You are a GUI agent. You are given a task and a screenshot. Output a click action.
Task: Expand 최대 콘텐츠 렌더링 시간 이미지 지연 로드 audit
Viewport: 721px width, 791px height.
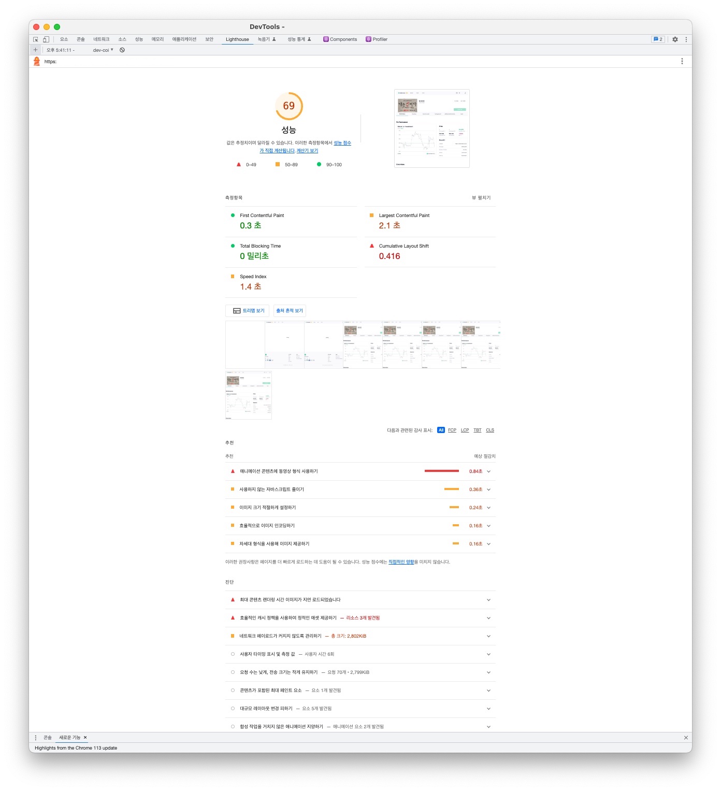pos(360,600)
